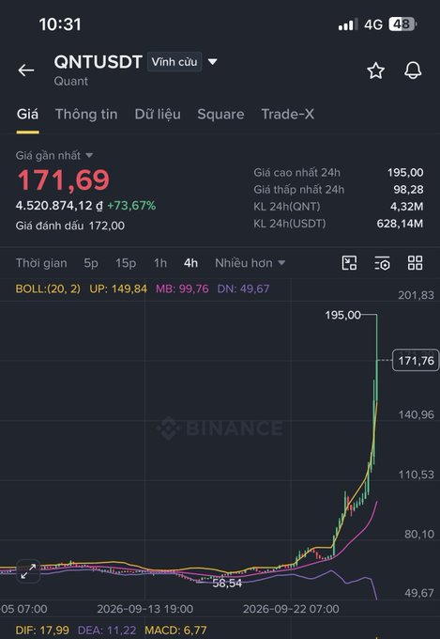Switch to the Thông tin tab

click(x=86, y=114)
